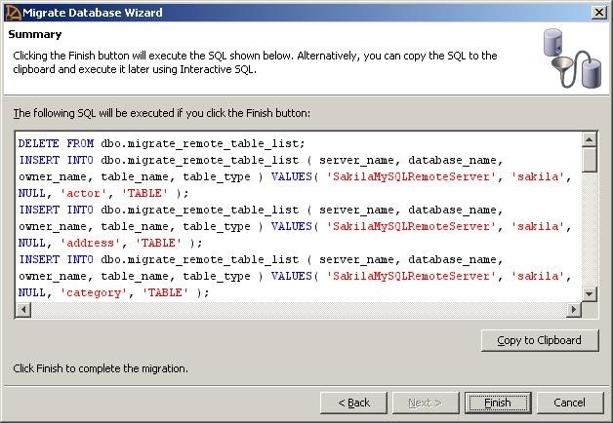The width and height of the screenshot is (613, 423).
Task: Copy the SQL with Copy to Clipboard
Action: click(539, 340)
